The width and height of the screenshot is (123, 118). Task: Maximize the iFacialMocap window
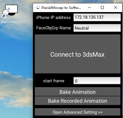click(x=102, y=8)
